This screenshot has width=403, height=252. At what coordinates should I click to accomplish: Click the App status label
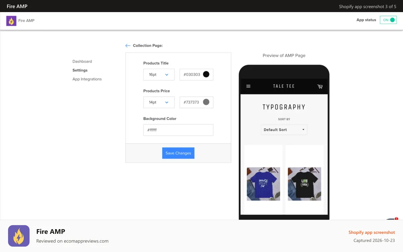coord(366,20)
